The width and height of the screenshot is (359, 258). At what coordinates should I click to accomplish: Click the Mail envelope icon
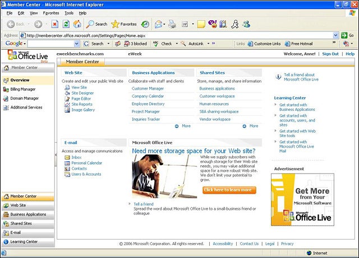pyautogui.click(x=158, y=24)
